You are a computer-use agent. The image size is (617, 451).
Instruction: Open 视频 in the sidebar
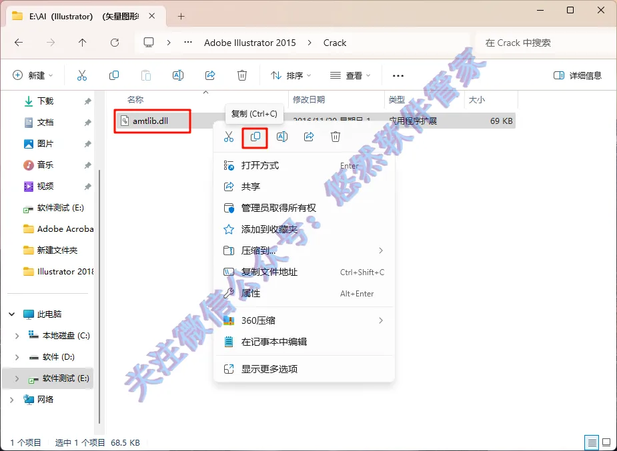tap(45, 187)
